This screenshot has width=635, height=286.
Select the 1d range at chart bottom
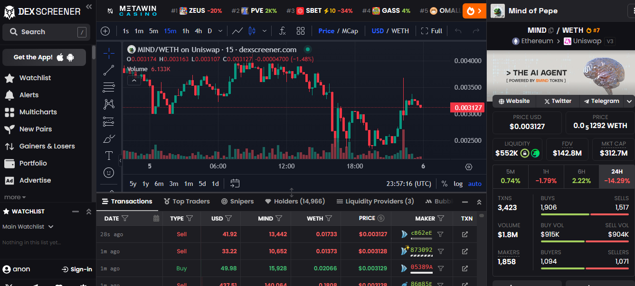click(x=215, y=184)
